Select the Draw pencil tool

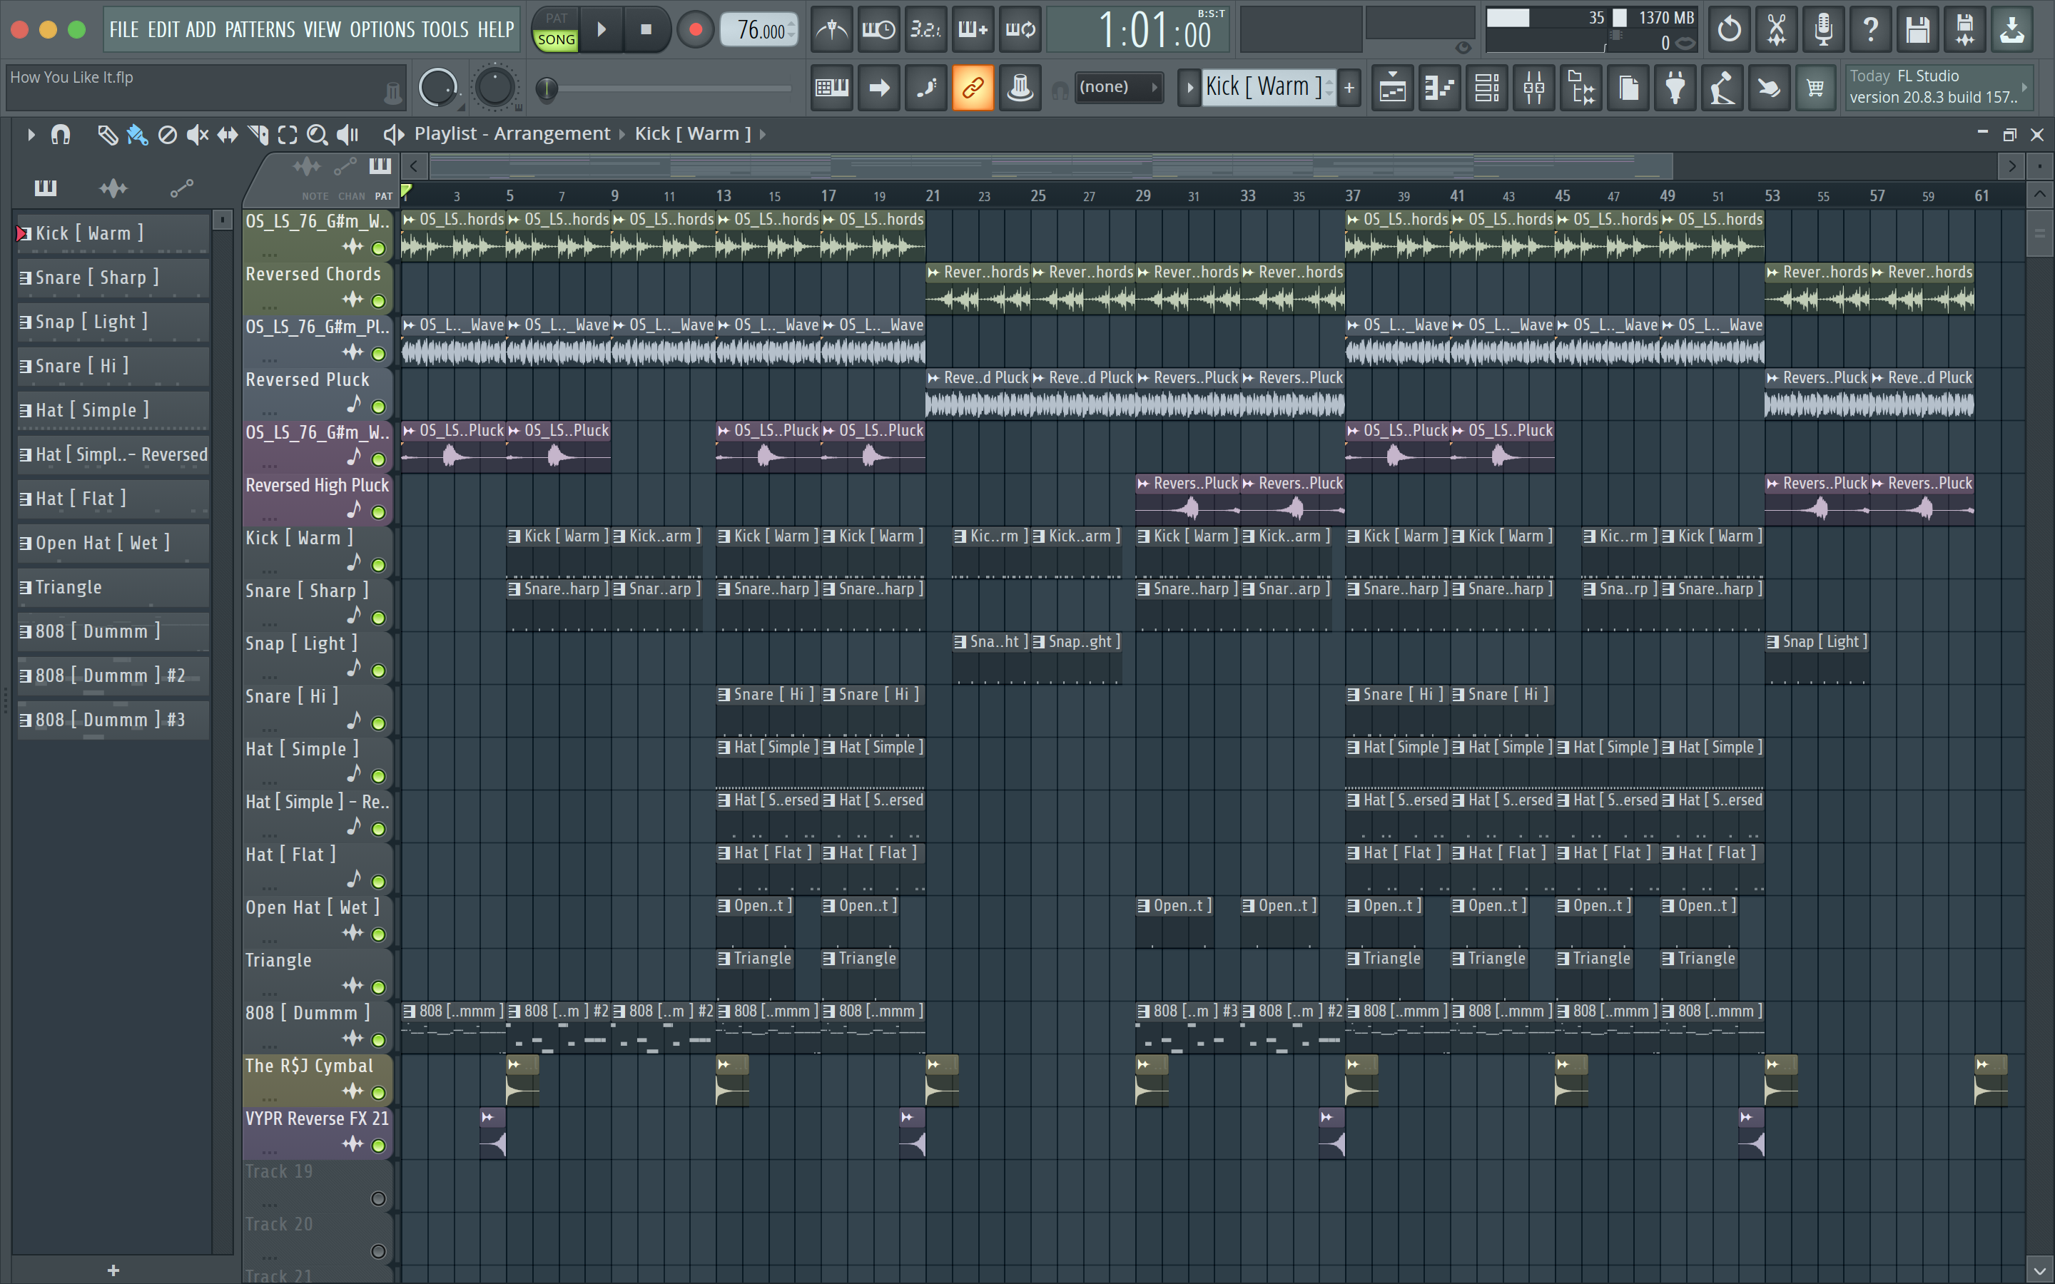(x=107, y=134)
